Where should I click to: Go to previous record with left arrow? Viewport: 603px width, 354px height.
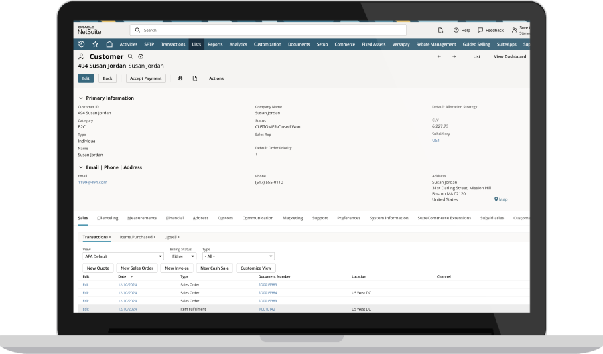[439, 57]
